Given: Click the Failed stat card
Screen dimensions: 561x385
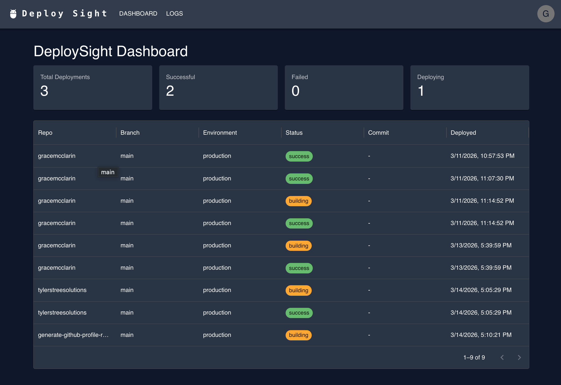Looking at the screenshot, I should (344, 87).
